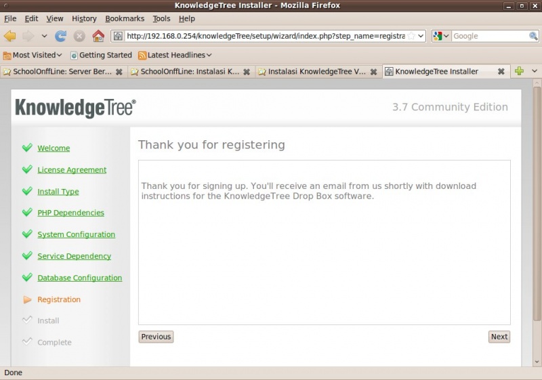Close the KnowledgeTree Installer tab
Image resolution: width=542 pixels, height=380 pixels.
coord(501,72)
